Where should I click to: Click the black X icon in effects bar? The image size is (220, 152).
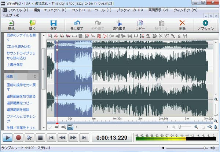point(161,36)
